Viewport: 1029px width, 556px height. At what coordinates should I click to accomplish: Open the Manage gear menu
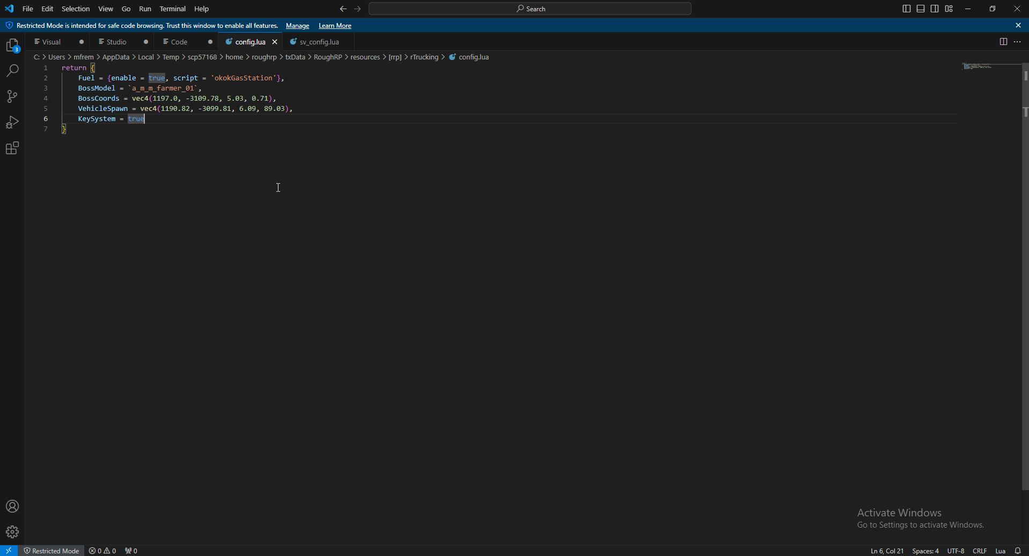(x=12, y=532)
